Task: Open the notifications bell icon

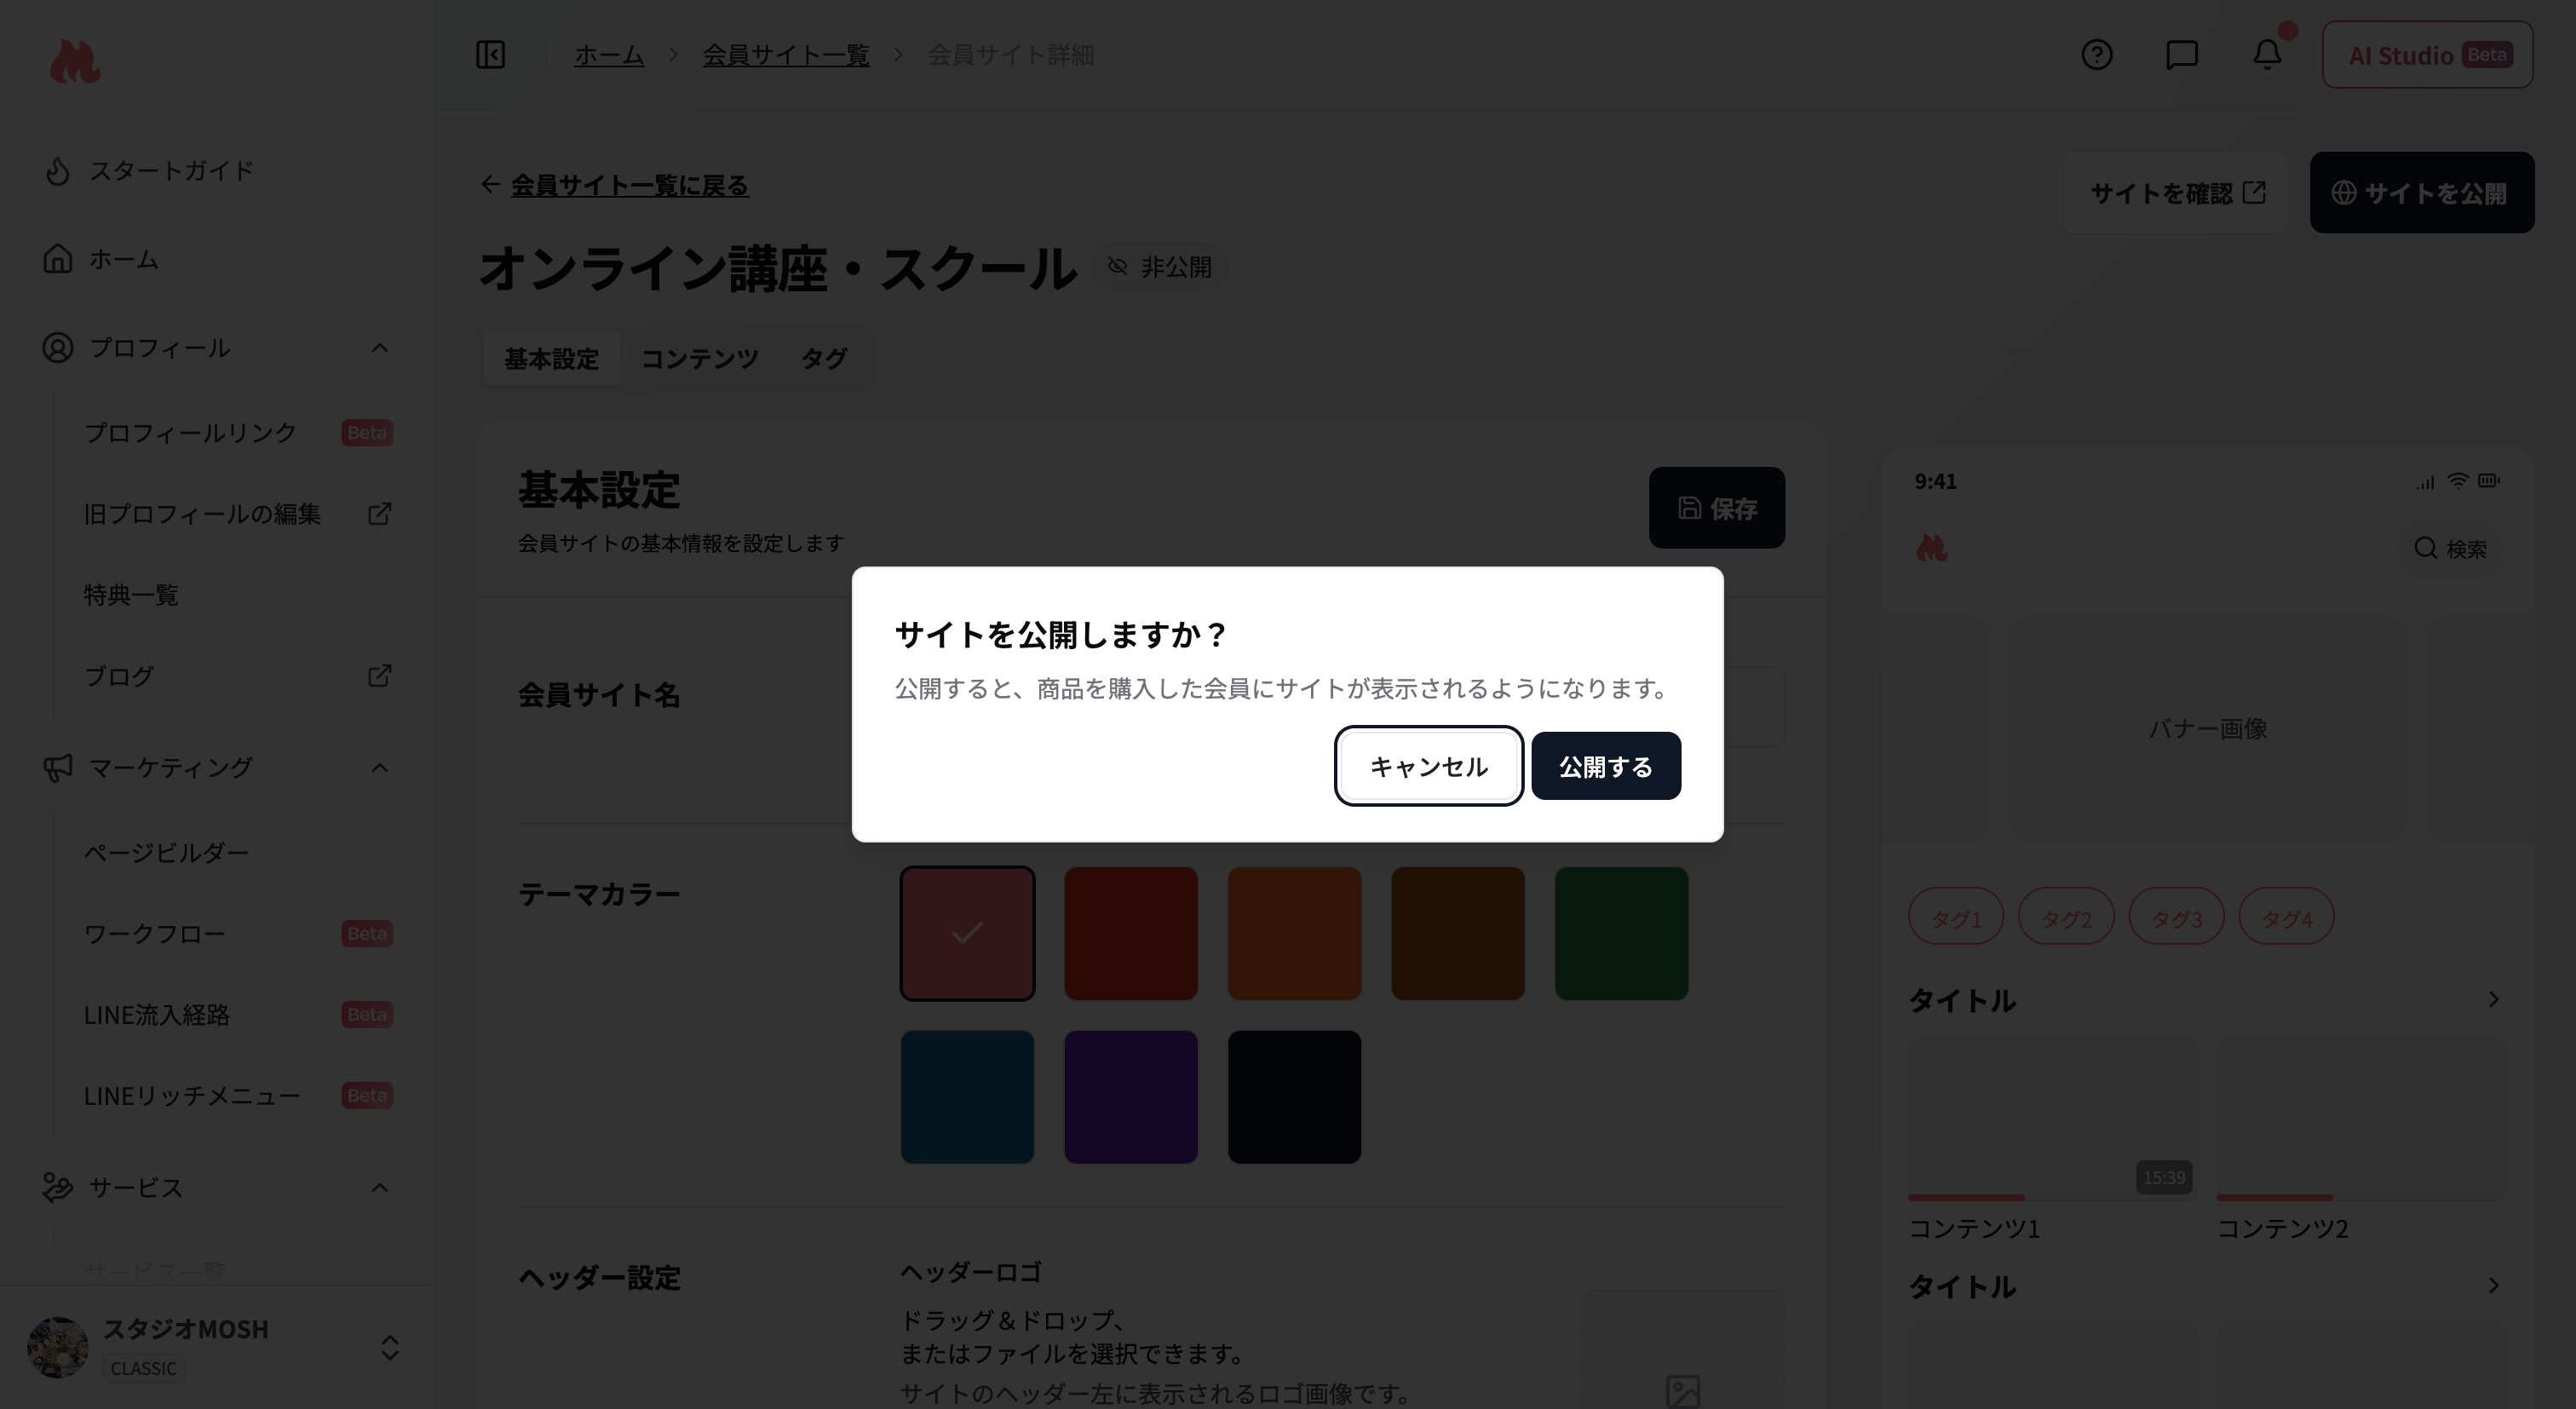Action: coord(2267,54)
